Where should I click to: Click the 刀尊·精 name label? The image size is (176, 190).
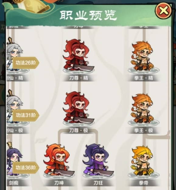(79, 78)
